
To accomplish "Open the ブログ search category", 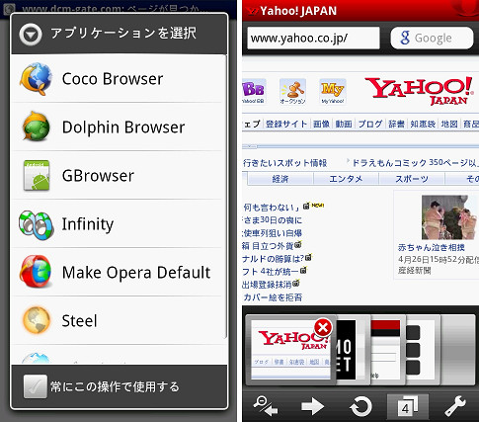I will tap(370, 124).
